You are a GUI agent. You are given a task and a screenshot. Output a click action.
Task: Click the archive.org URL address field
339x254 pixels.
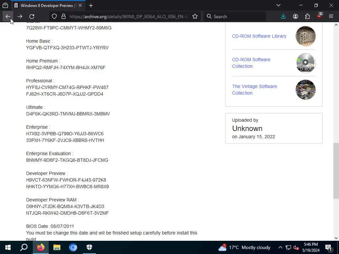(x=129, y=17)
